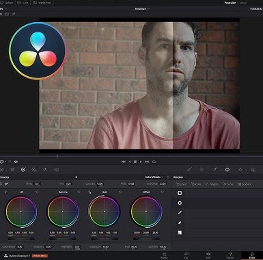Click the DaVinci Resolve 17 logo
The image size is (263, 260).
pyautogui.click(x=6, y=256)
